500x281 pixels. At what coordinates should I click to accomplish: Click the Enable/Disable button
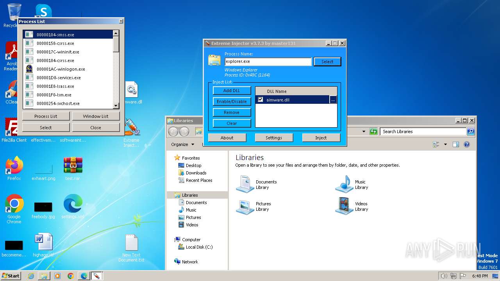(232, 101)
